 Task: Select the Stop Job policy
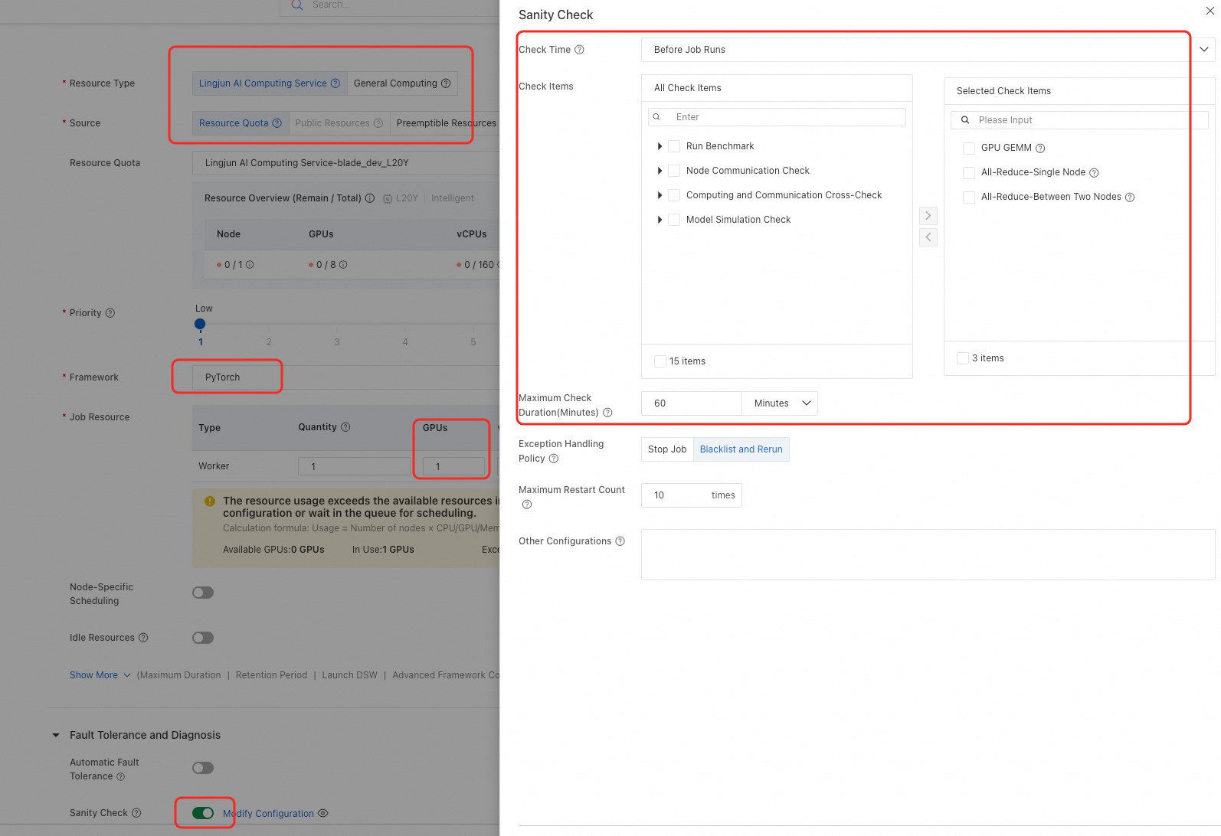pos(667,449)
